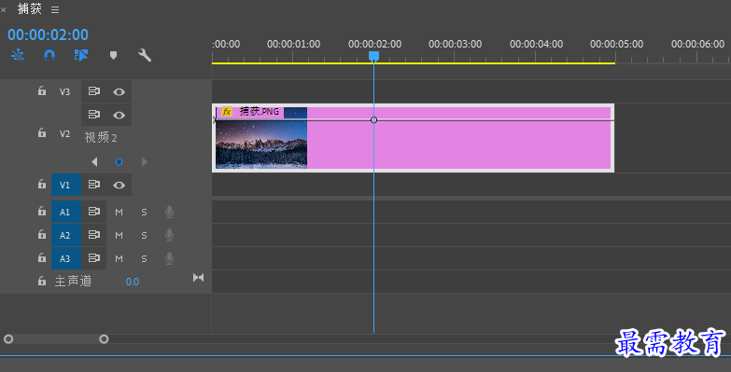The width and height of the screenshot is (731, 372).
Task: Click the 捕获.PNG clip name label
Action: pos(260,112)
